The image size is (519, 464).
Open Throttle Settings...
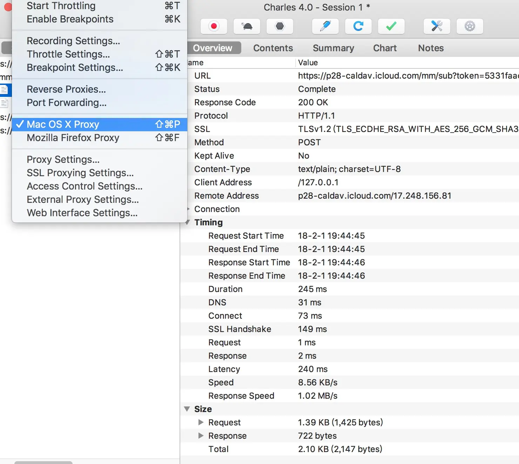[x=100, y=54]
